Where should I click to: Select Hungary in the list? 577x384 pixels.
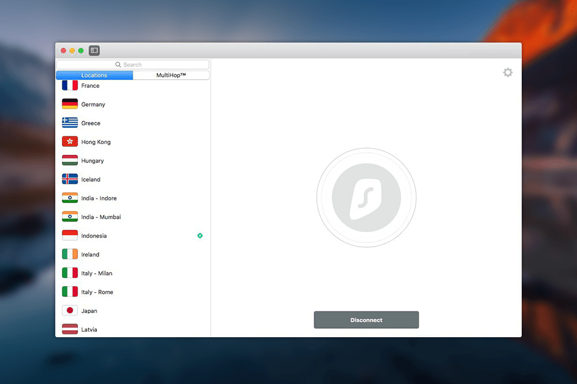133,161
